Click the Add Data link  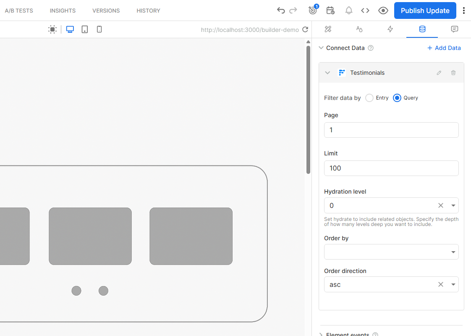click(x=444, y=48)
